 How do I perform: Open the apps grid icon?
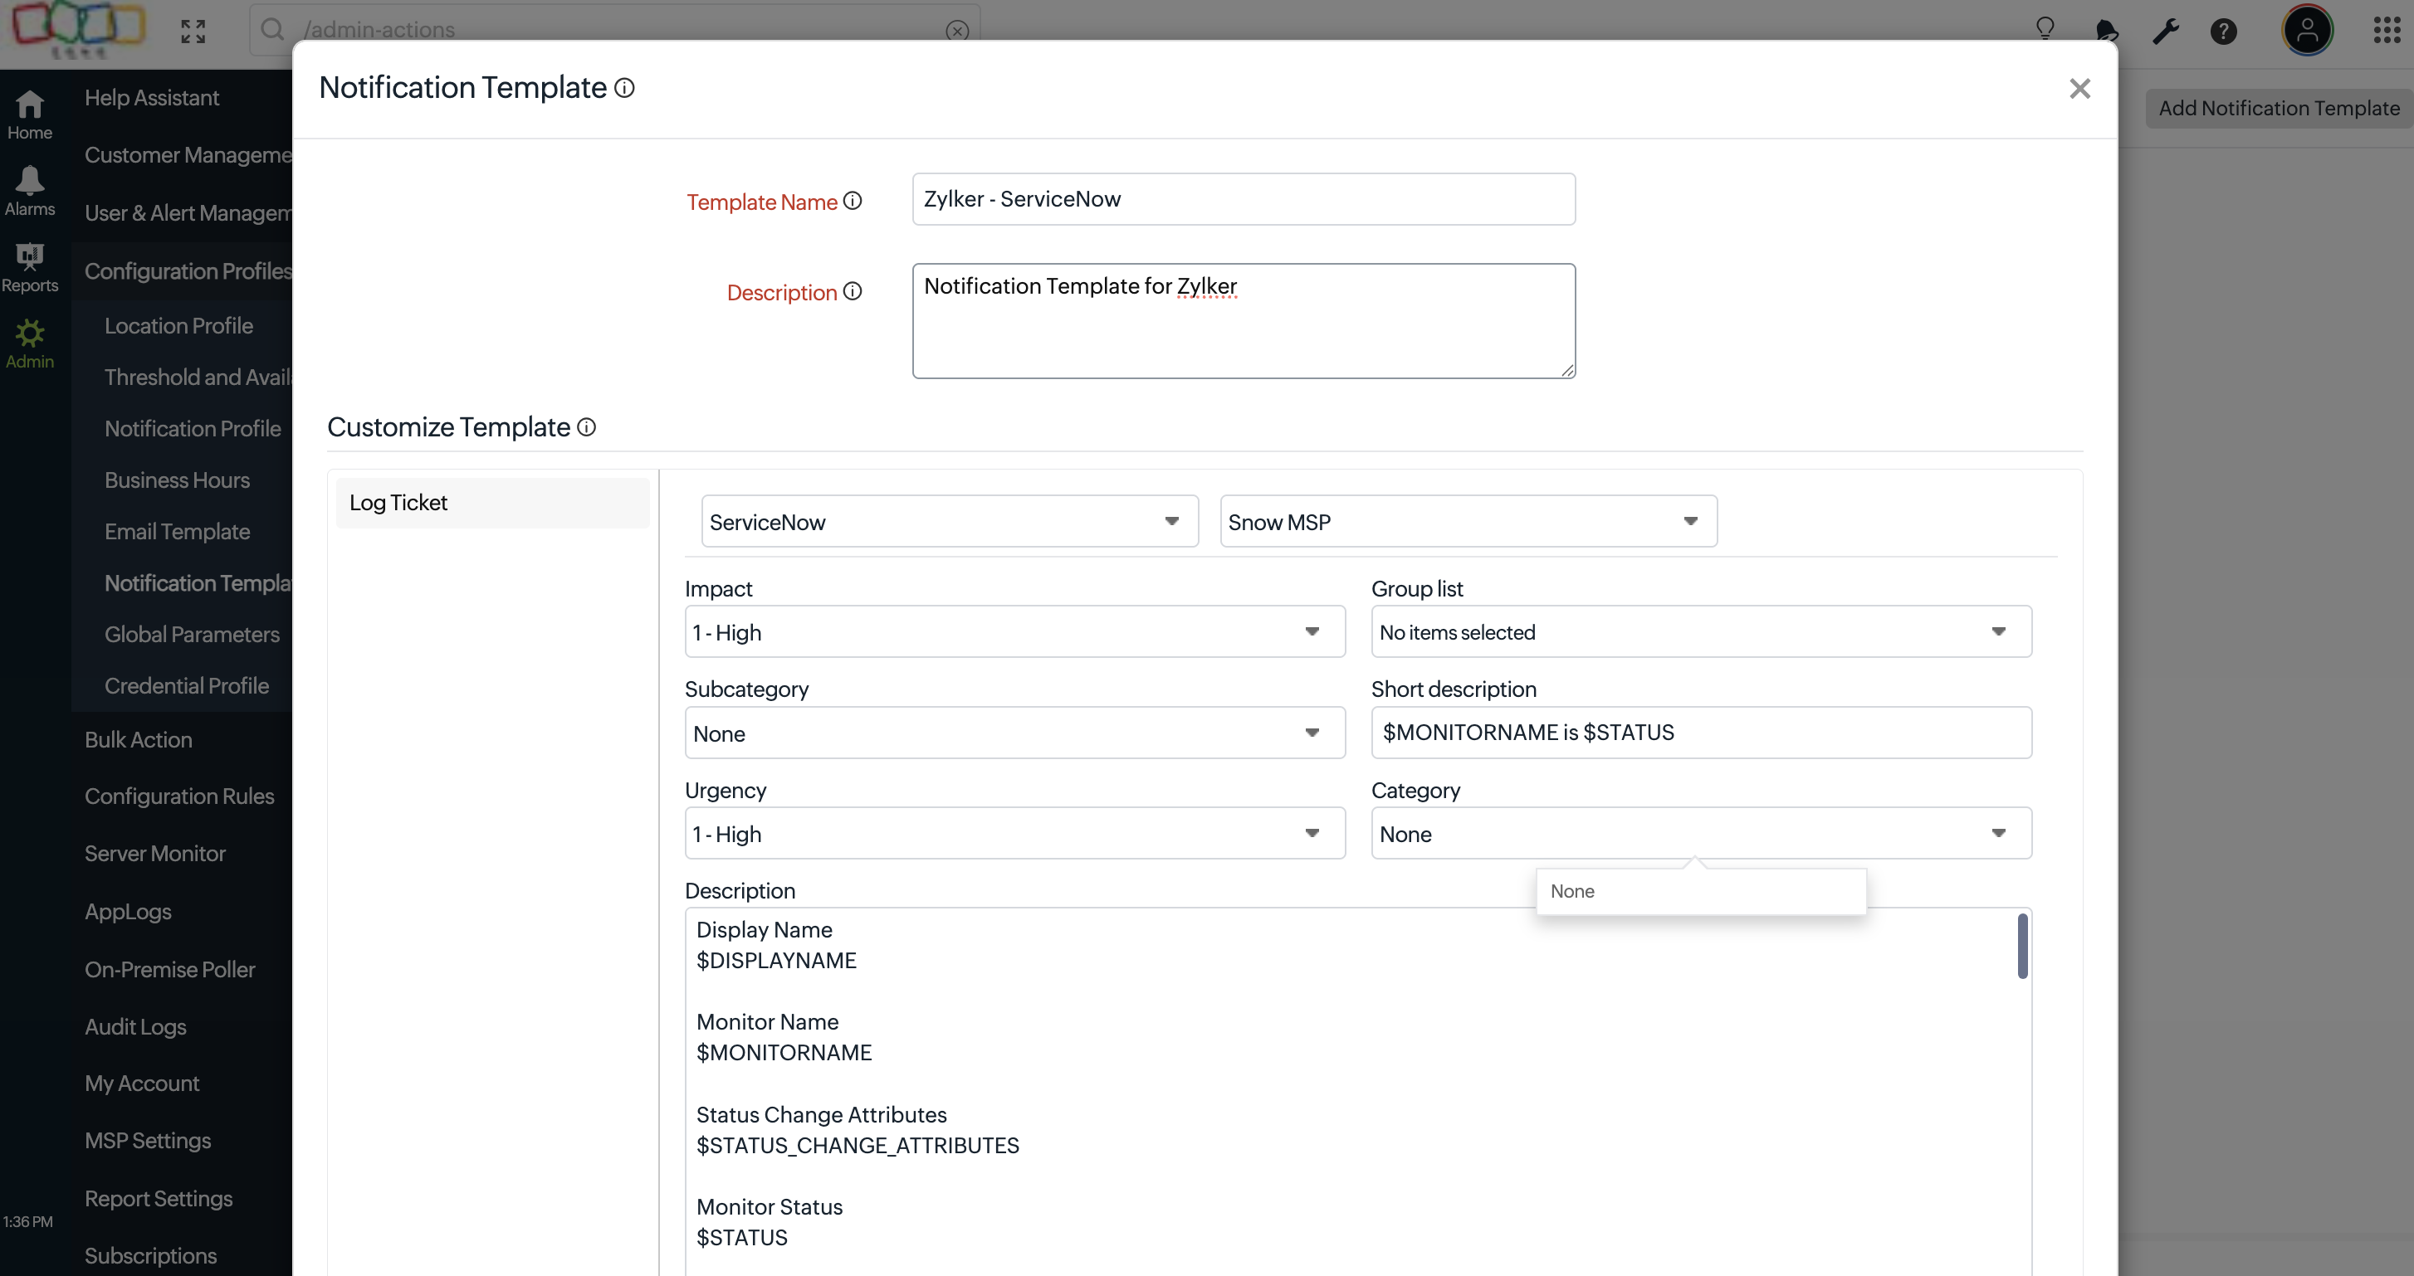click(2386, 29)
